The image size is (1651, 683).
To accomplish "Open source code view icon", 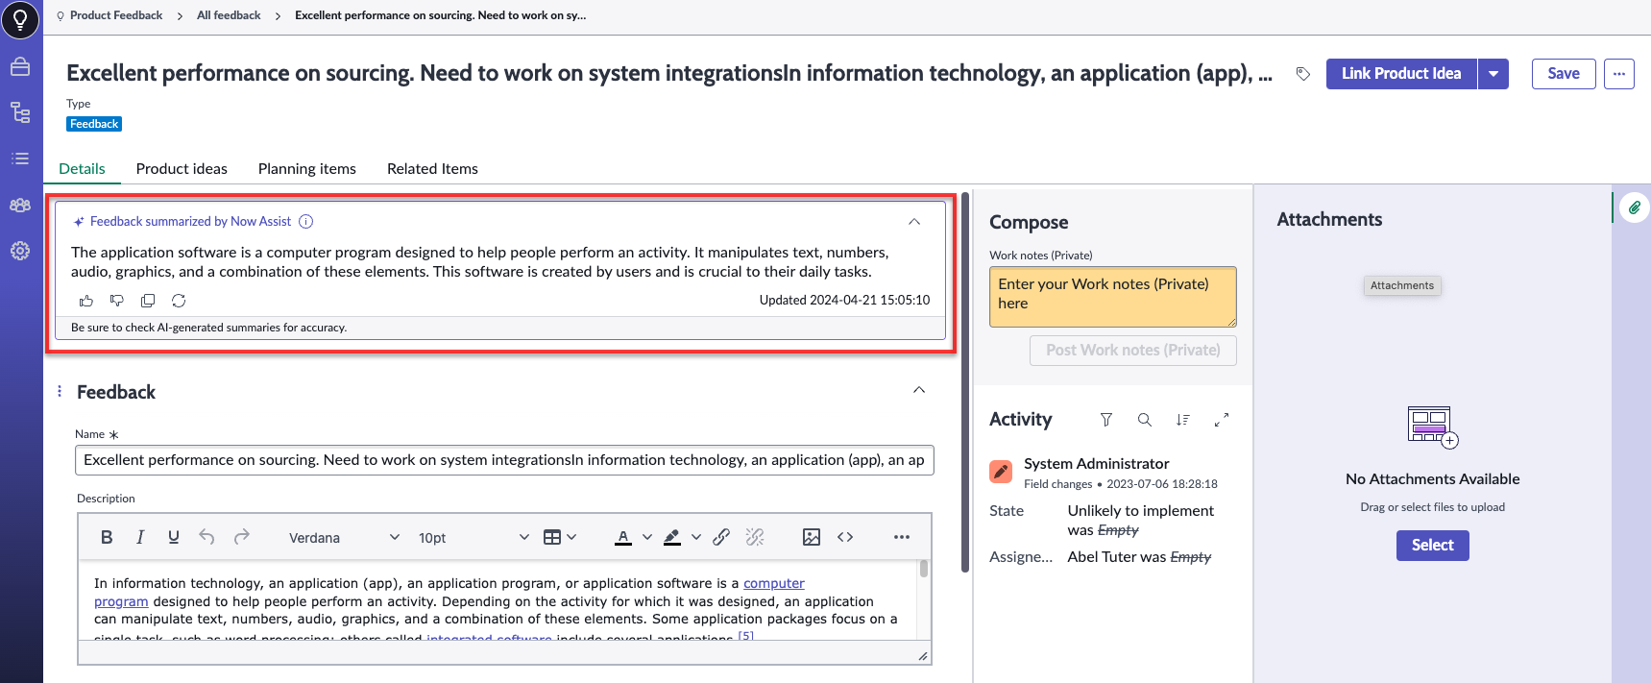I will pyautogui.click(x=845, y=537).
